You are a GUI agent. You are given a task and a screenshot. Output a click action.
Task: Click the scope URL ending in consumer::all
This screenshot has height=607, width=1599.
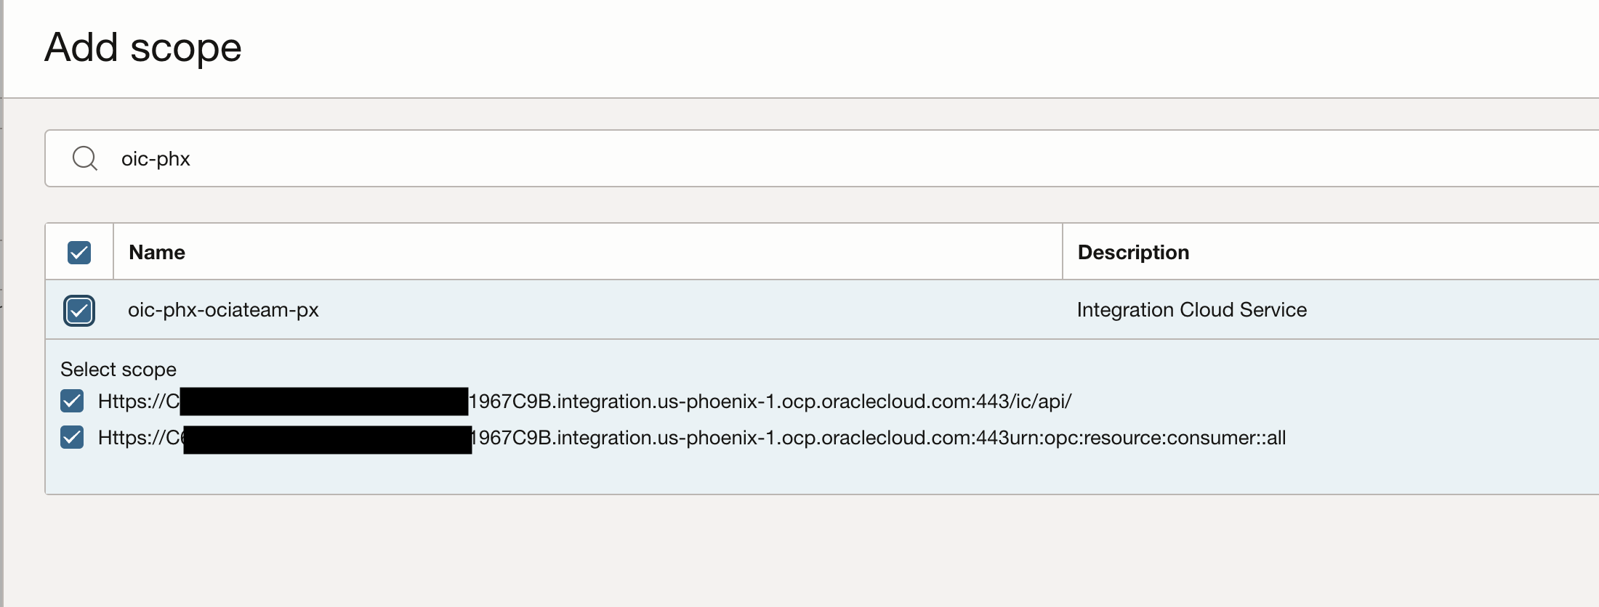878,438
